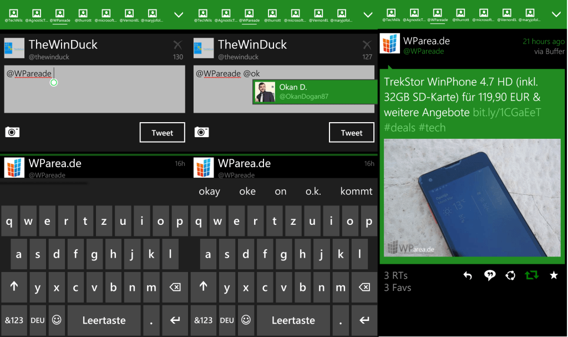The height and width of the screenshot is (337, 568).
Task: Switch to &123 symbols on middle keyboard
Action: pos(204,320)
